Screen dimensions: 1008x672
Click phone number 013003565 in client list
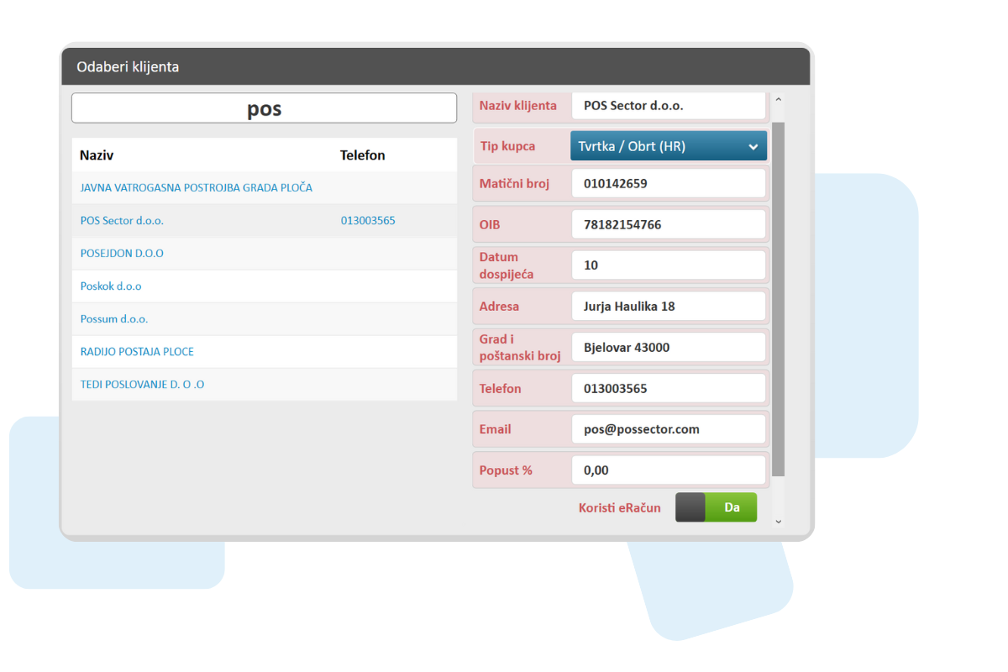click(368, 221)
